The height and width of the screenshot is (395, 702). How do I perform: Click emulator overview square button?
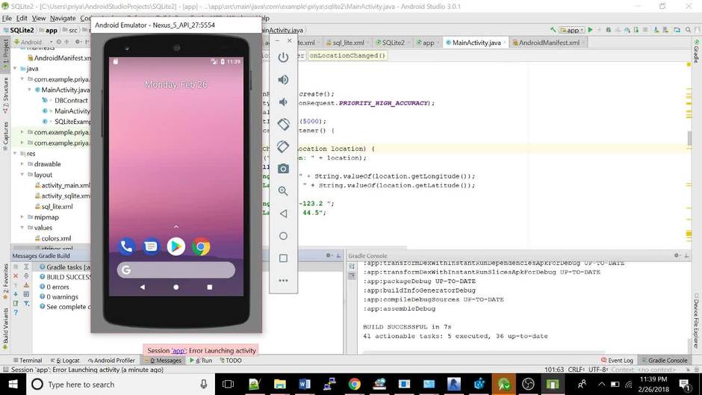point(283,258)
